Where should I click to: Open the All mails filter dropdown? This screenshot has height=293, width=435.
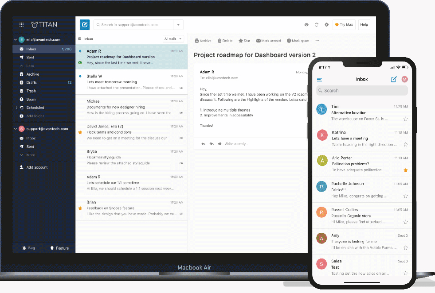173,39
